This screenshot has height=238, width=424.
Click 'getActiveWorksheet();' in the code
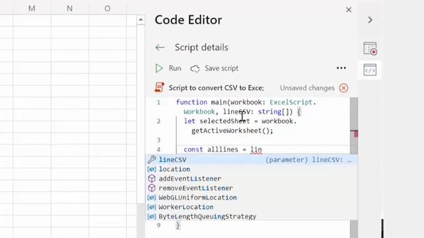point(233,131)
